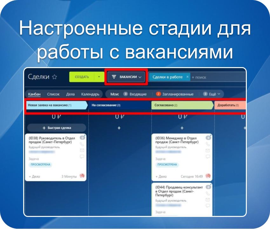Click the green СОЗДАТЬ button
The width and height of the screenshot is (270, 229).
click(82, 77)
